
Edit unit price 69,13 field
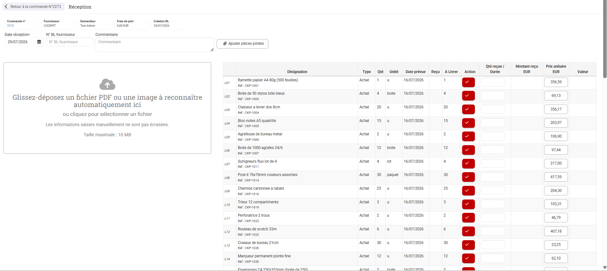click(x=556, y=96)
